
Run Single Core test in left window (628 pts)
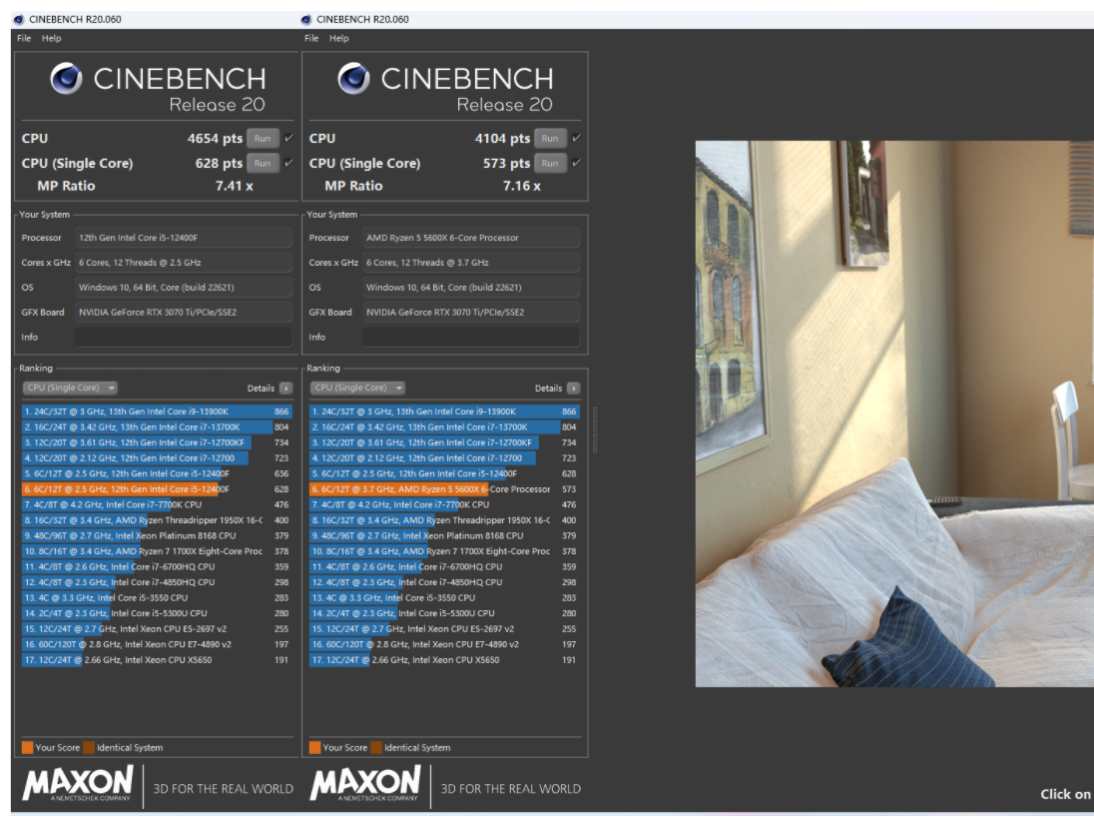coord(263,164)
